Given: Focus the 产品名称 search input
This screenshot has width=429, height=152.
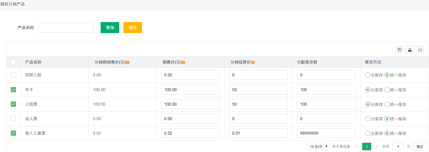Looking at the screenshot, I should [66, 28].
